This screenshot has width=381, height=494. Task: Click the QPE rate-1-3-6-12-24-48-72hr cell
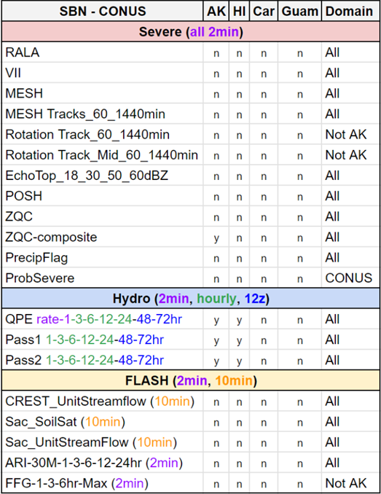coord(102,319)
